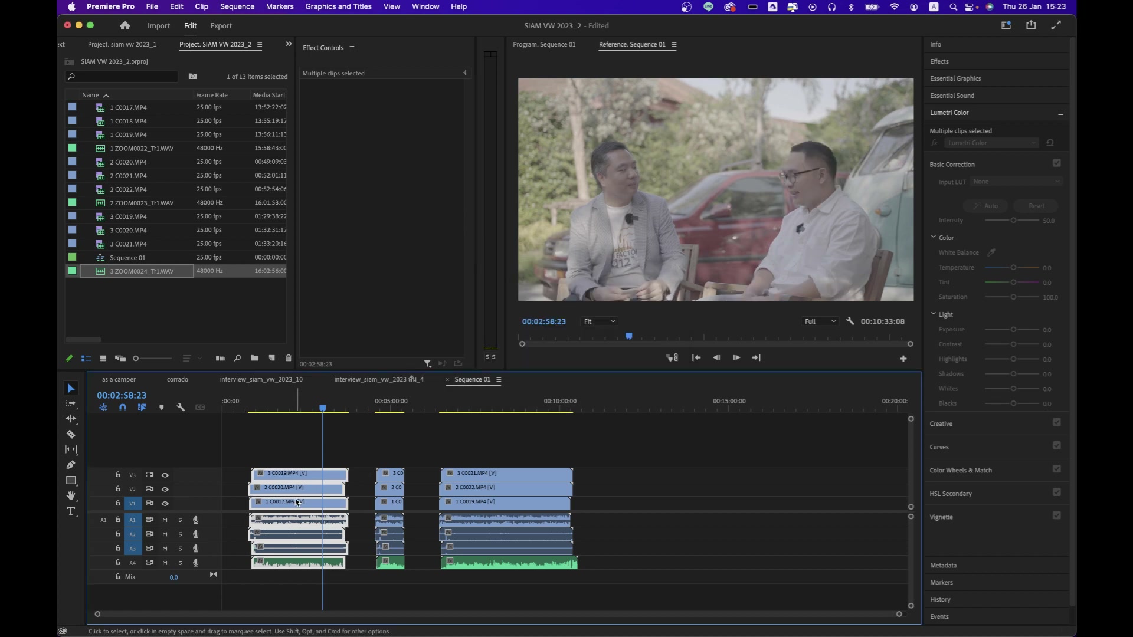Open the Sequence menu

pos(237,6)
